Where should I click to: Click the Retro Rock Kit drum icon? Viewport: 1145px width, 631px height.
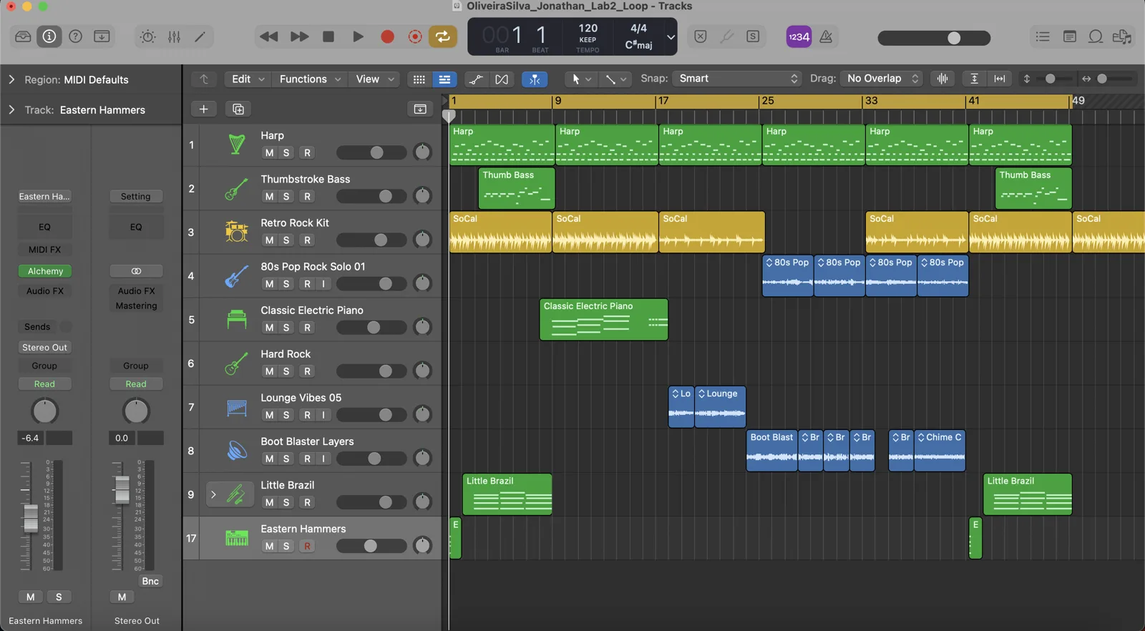coord(237,232)
